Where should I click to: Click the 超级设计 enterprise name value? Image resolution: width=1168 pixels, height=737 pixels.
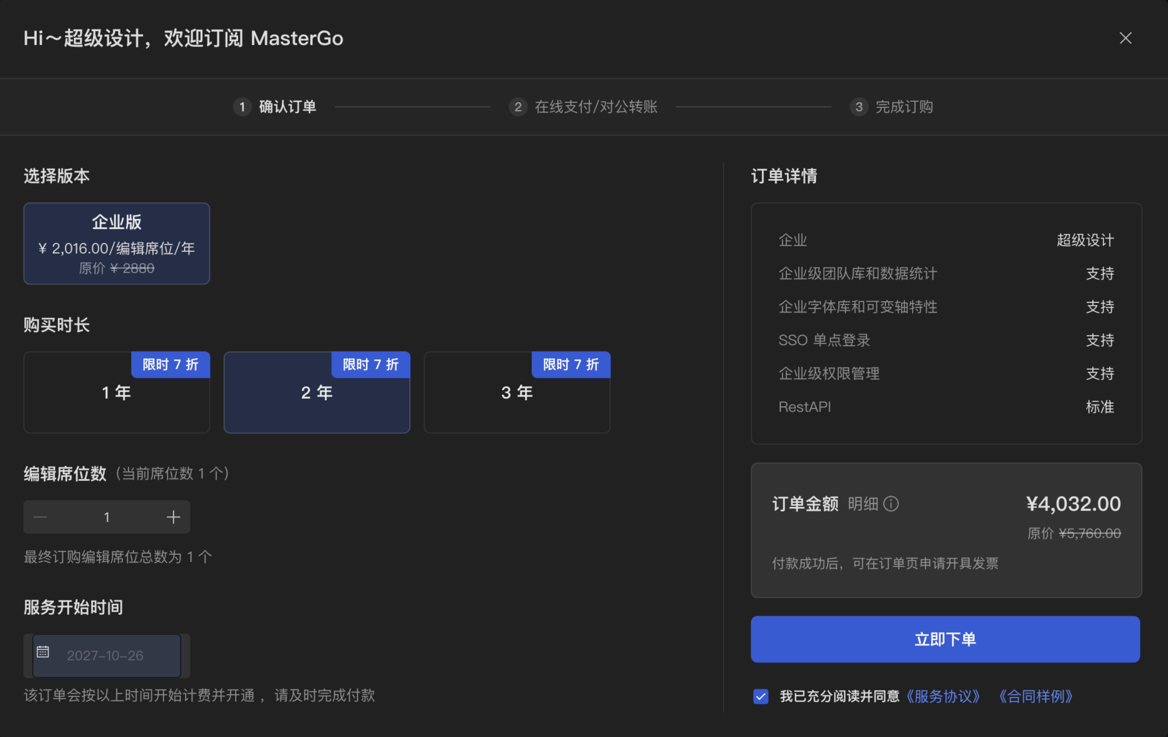1085,240
